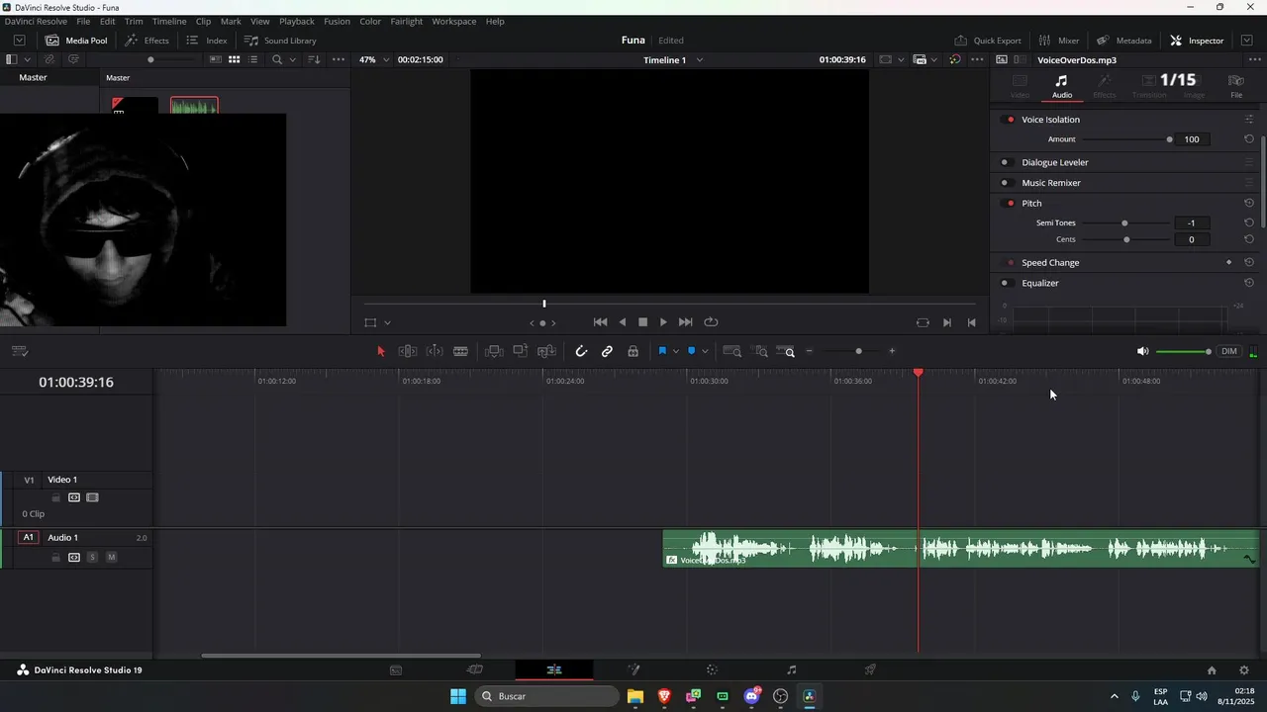Open the Flag color dropdown arrow

point(676,351)
